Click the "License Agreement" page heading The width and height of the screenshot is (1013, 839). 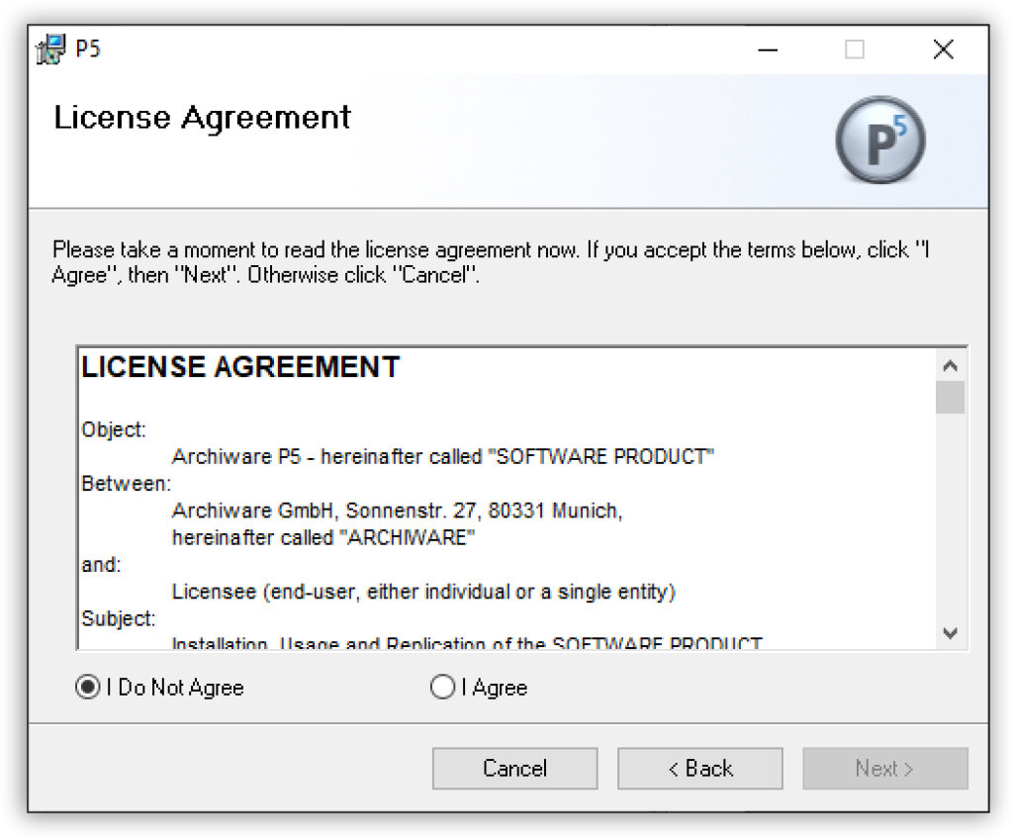pyautogui.click(x=202, y=118)
